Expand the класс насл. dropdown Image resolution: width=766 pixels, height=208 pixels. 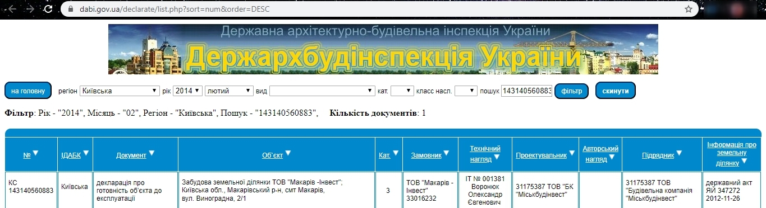tap(466, 91)
